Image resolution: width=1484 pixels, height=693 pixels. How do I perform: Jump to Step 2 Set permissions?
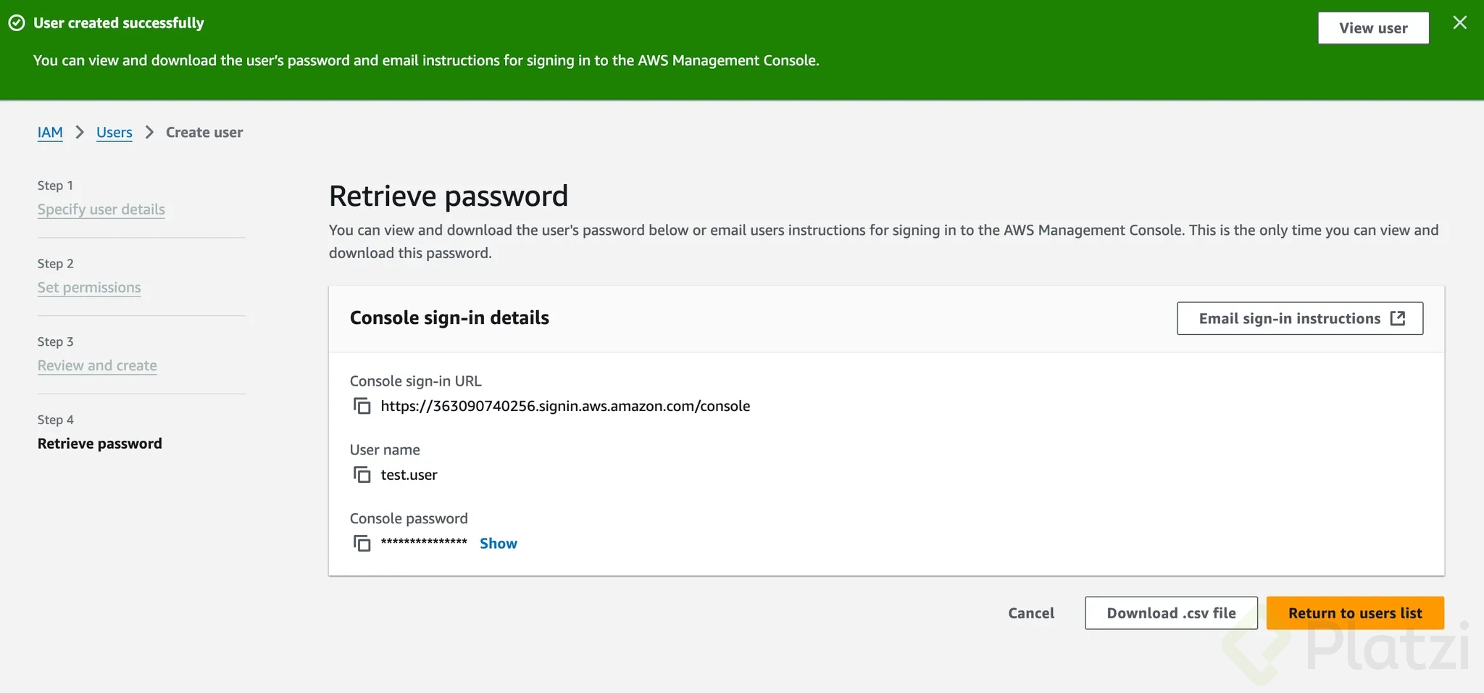click(x=89, y=288)
